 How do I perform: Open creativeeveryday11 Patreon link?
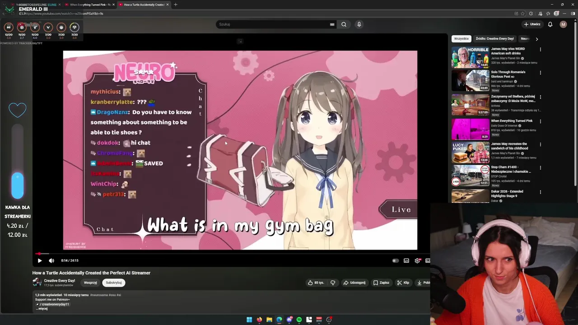pyautogui.click(x=53, y=304)
